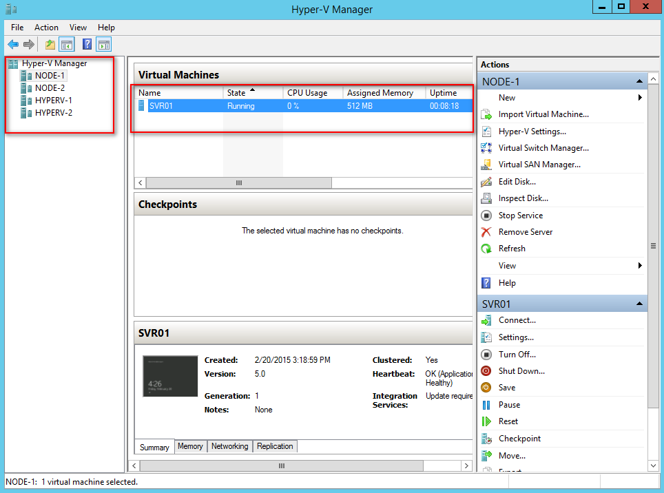Click the Edit Disk pencil icon
The image size is (664, 493).
coord(486,182)
